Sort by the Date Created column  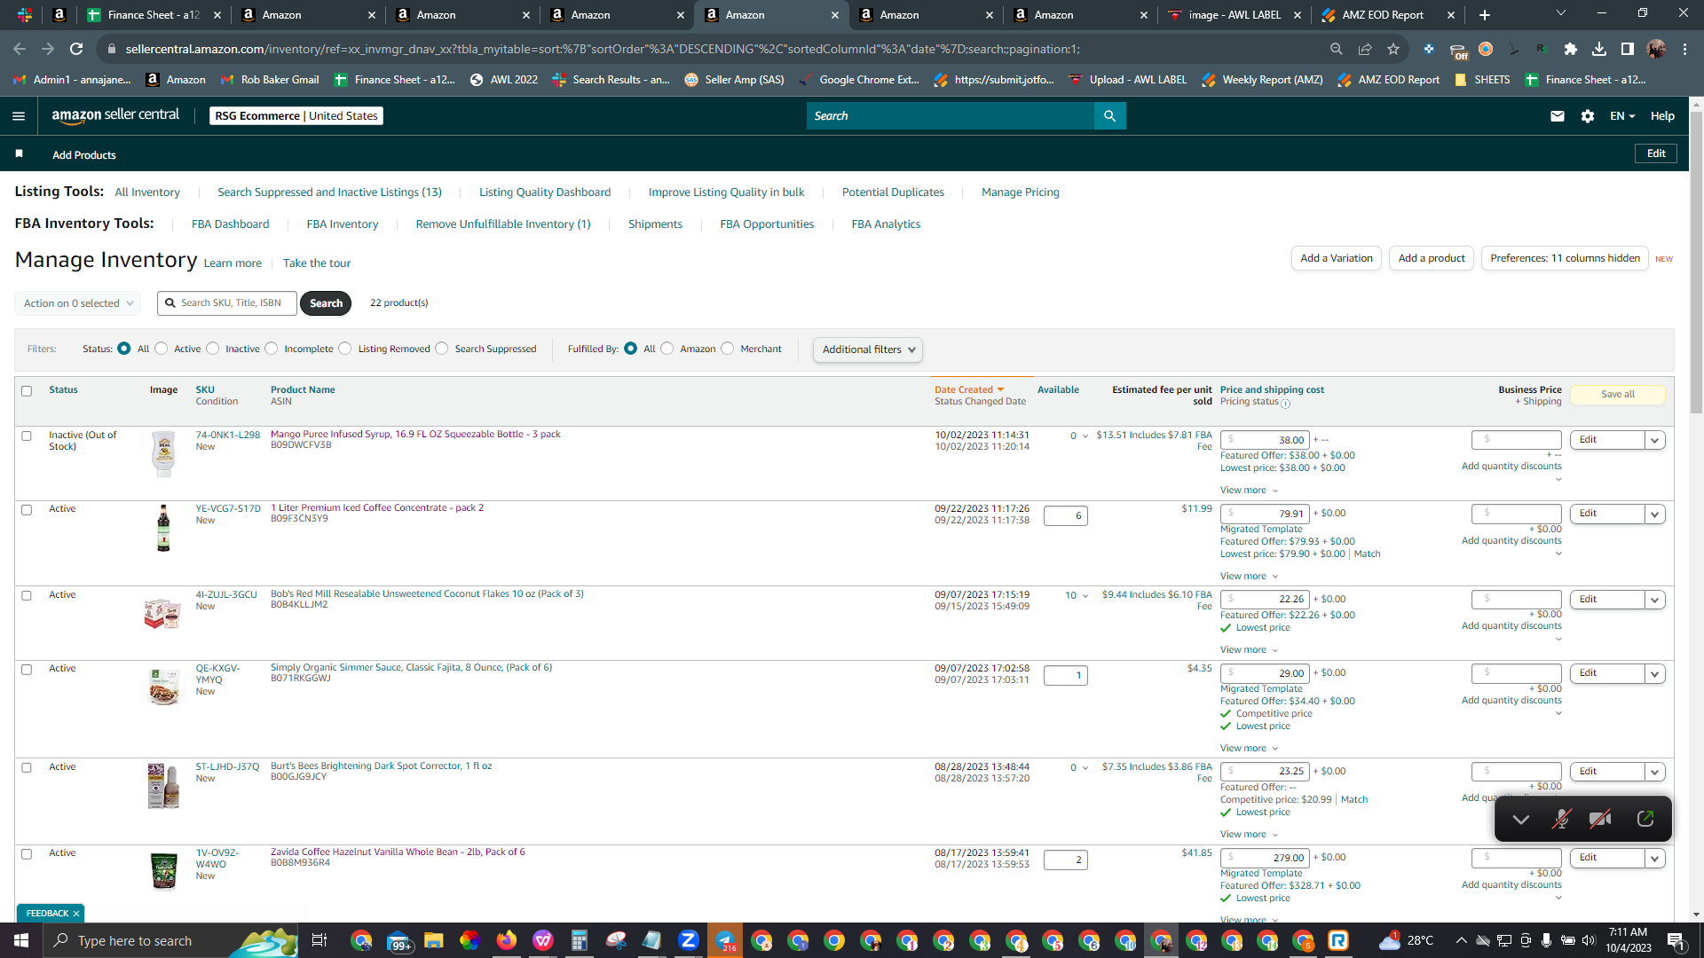click(969, 390)
